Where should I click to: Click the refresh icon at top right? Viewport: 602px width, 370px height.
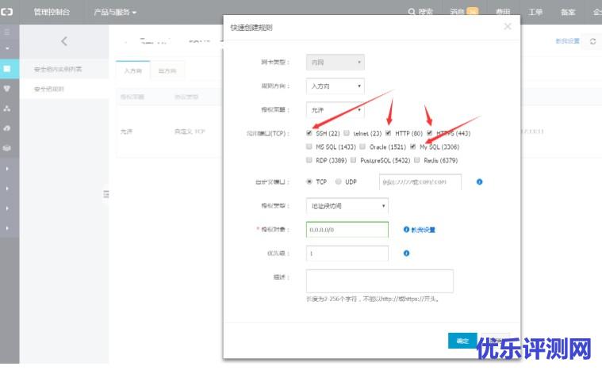point(592,41)
